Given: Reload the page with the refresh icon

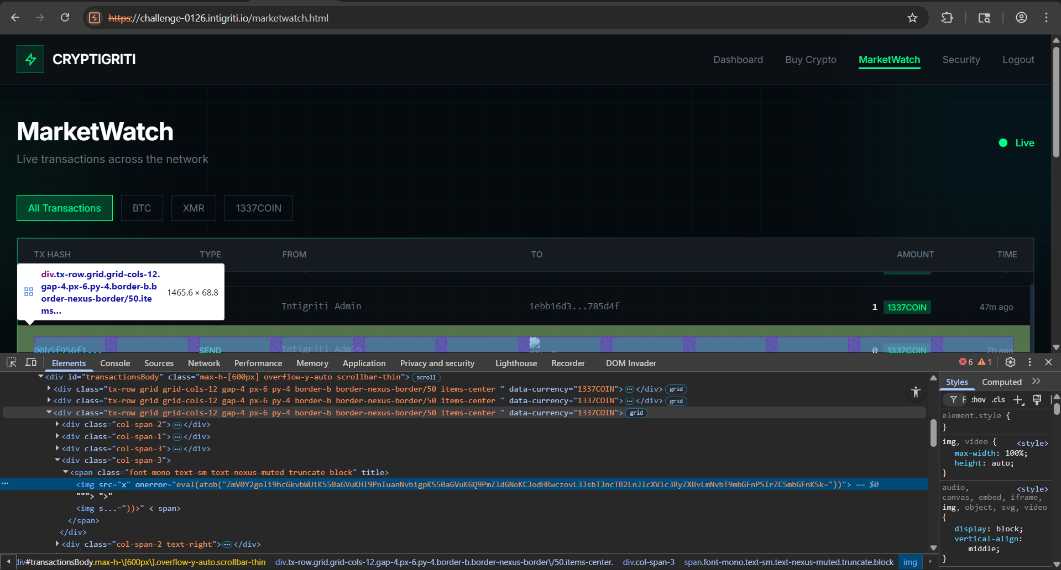Looking at the screenshot, I should coord(65,18).
